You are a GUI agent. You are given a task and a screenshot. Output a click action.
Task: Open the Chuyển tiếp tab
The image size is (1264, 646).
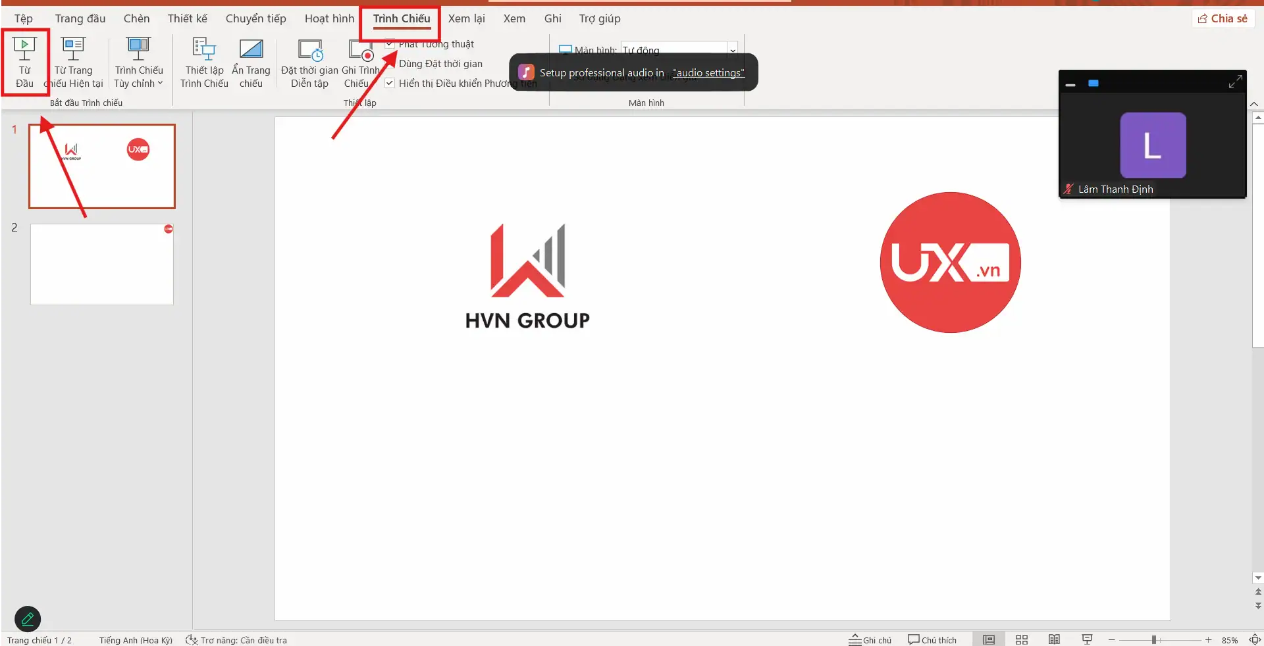(255, 18)
